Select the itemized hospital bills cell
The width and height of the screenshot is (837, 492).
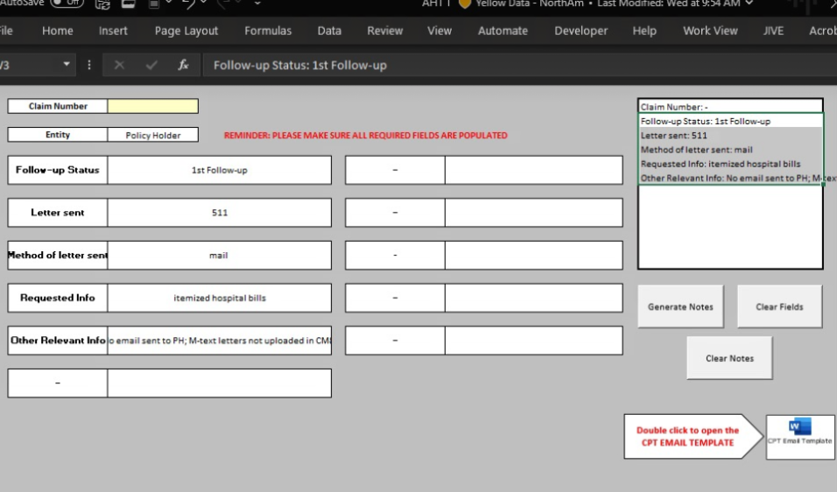coord(220,298)
